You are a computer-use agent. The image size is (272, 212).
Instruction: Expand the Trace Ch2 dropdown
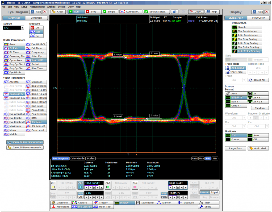point(235,80)
